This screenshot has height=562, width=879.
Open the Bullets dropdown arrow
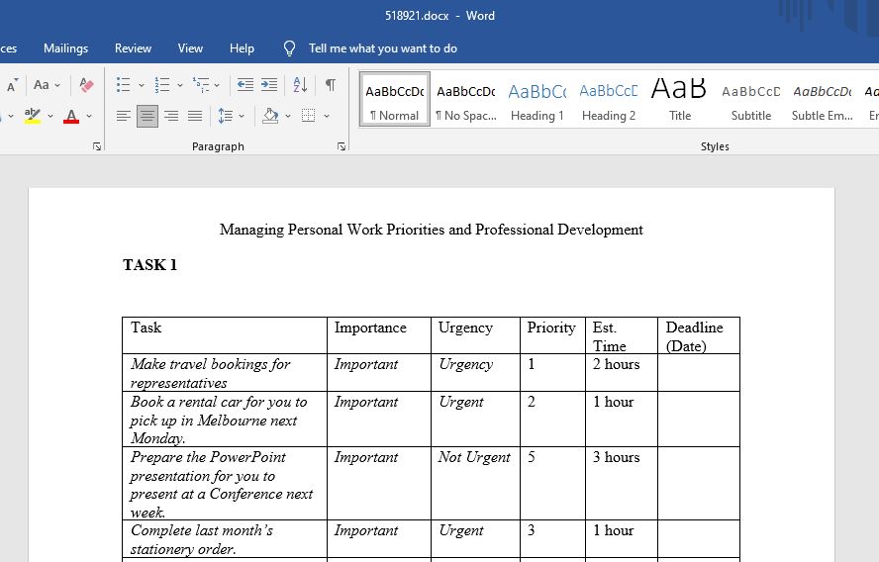pyautogui.click(x=142, y=85)
